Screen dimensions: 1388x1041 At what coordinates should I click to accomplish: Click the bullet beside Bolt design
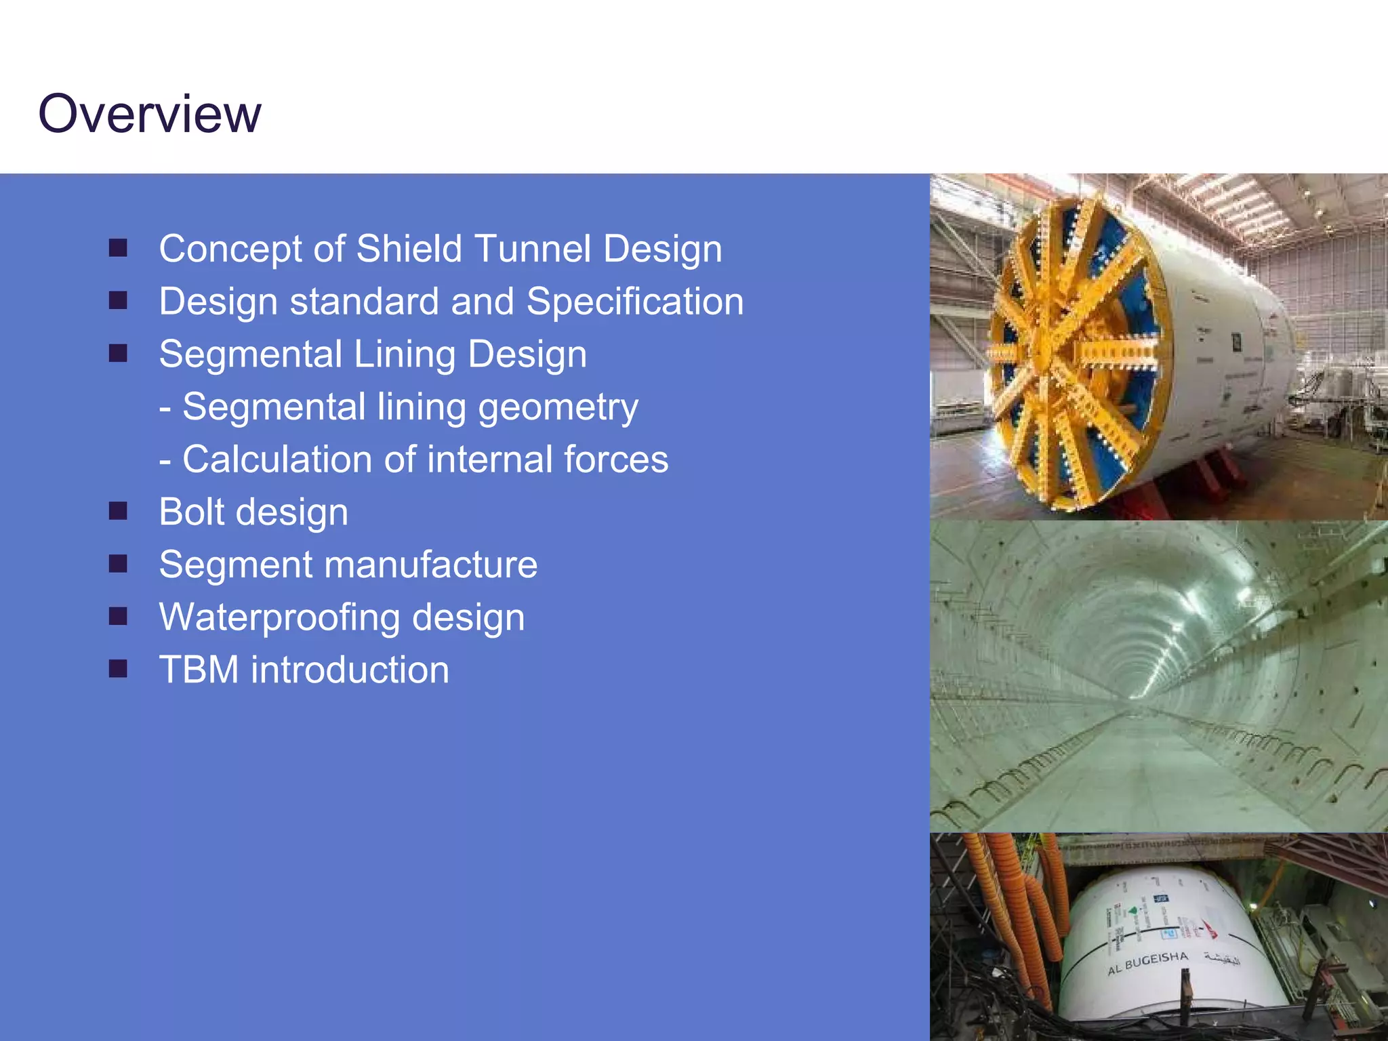(118, 511)
